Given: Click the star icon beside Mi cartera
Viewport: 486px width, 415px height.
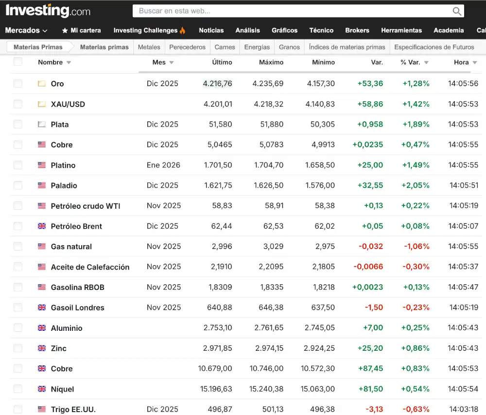Looking at the screenshot, I should point(65,30).
